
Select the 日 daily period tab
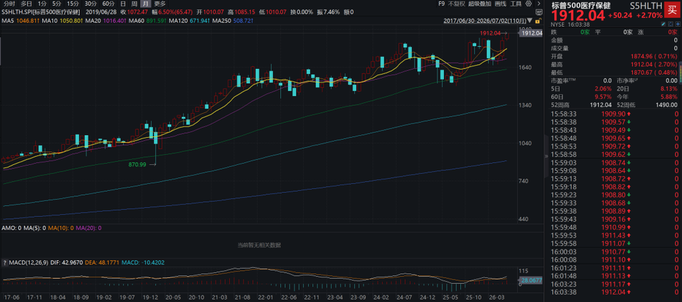pos(123,3)
